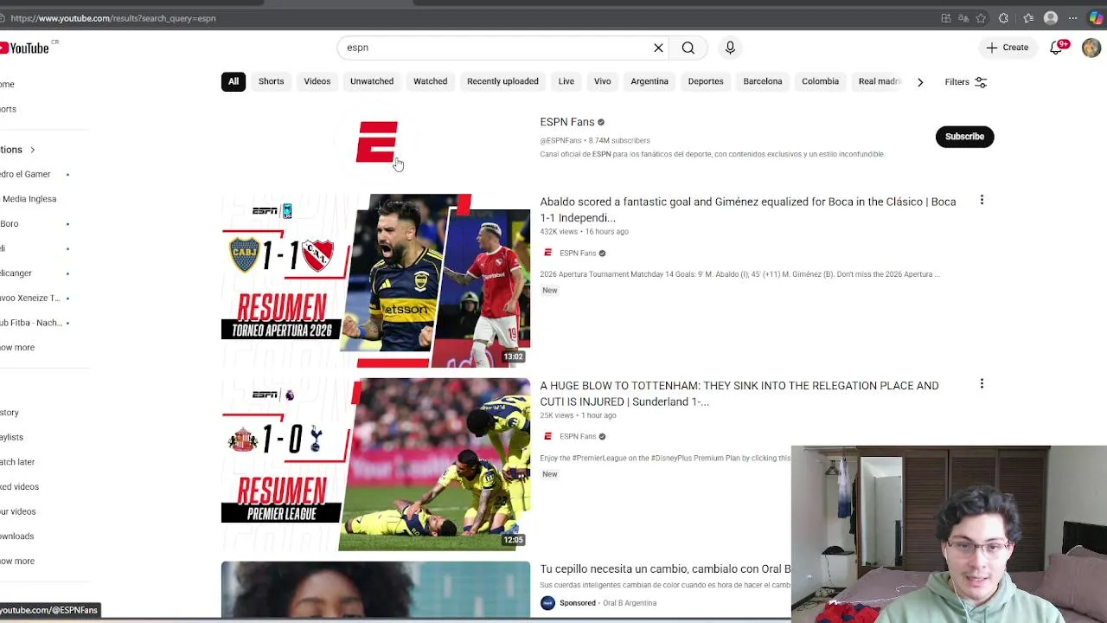Show more filter chips with right arrow

(x=920, y=82)
